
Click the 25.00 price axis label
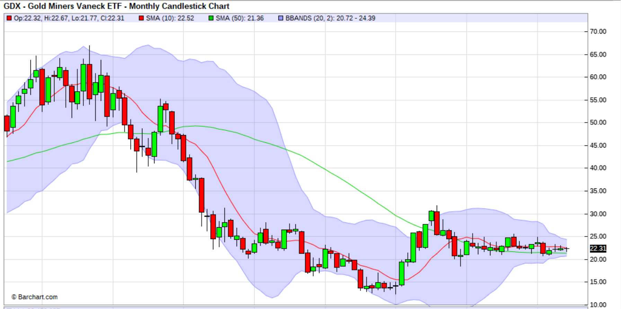(598, 236)
